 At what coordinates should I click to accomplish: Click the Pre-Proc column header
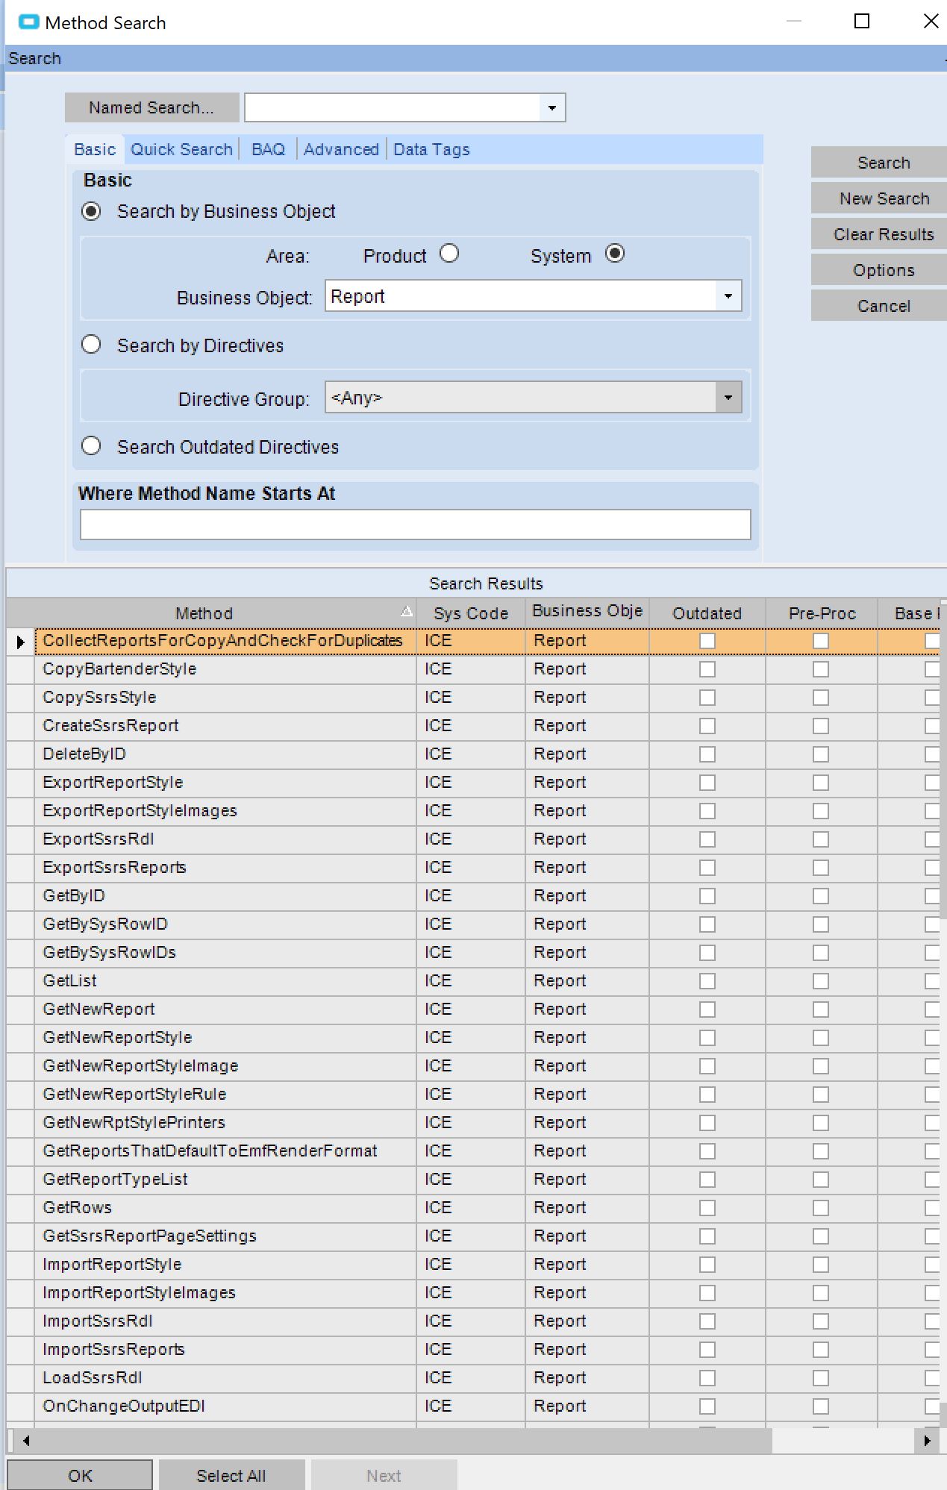coord(822,613)
